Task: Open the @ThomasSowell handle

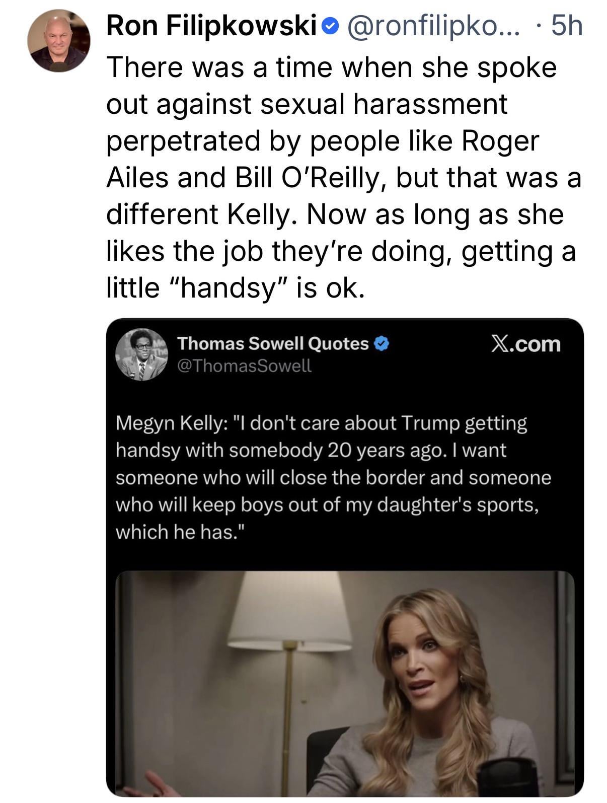Action: (x=244, y=366)
